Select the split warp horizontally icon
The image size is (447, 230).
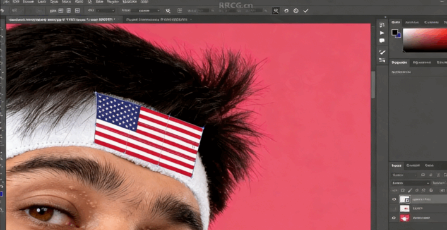coord(77,11)
